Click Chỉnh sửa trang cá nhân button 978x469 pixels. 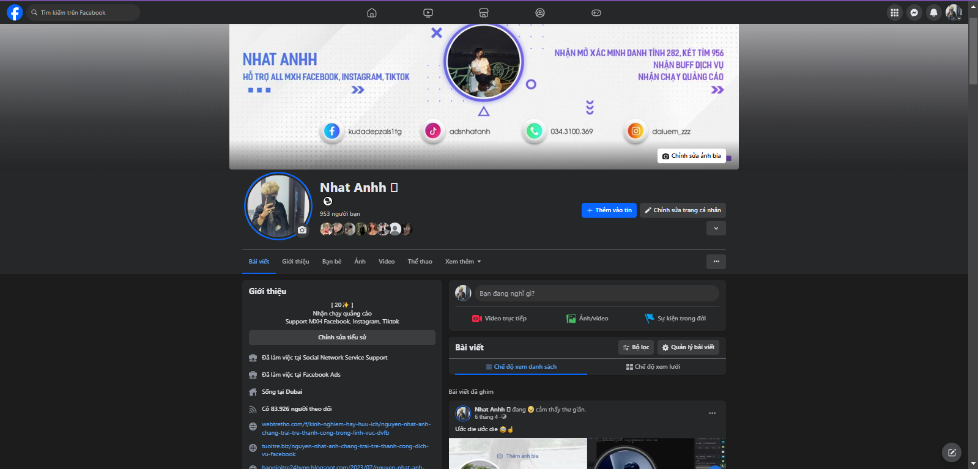click(683, 210)
